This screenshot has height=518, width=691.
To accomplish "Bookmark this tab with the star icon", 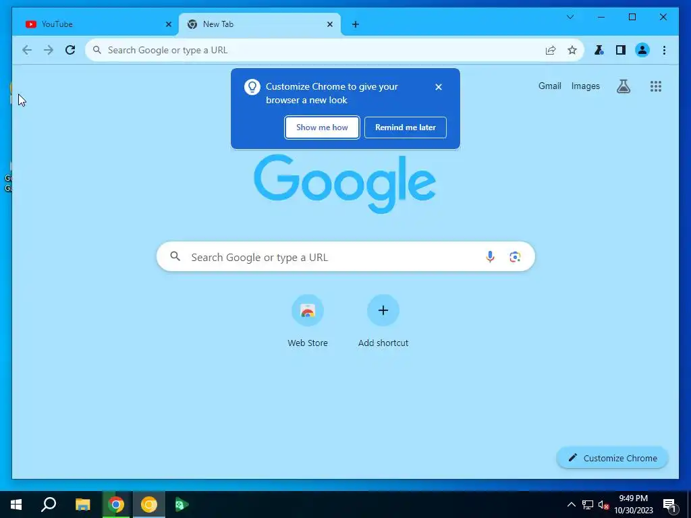I will 572,50.
